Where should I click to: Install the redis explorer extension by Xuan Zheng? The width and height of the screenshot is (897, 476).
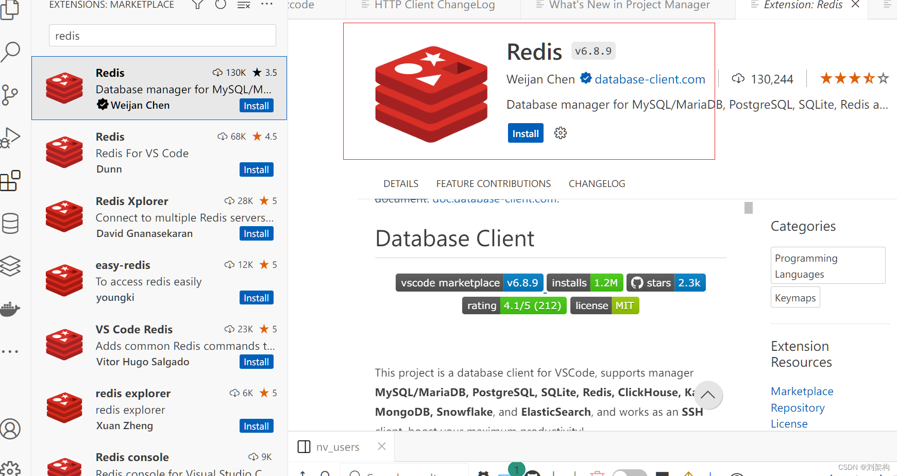click(x=256, y=426)
